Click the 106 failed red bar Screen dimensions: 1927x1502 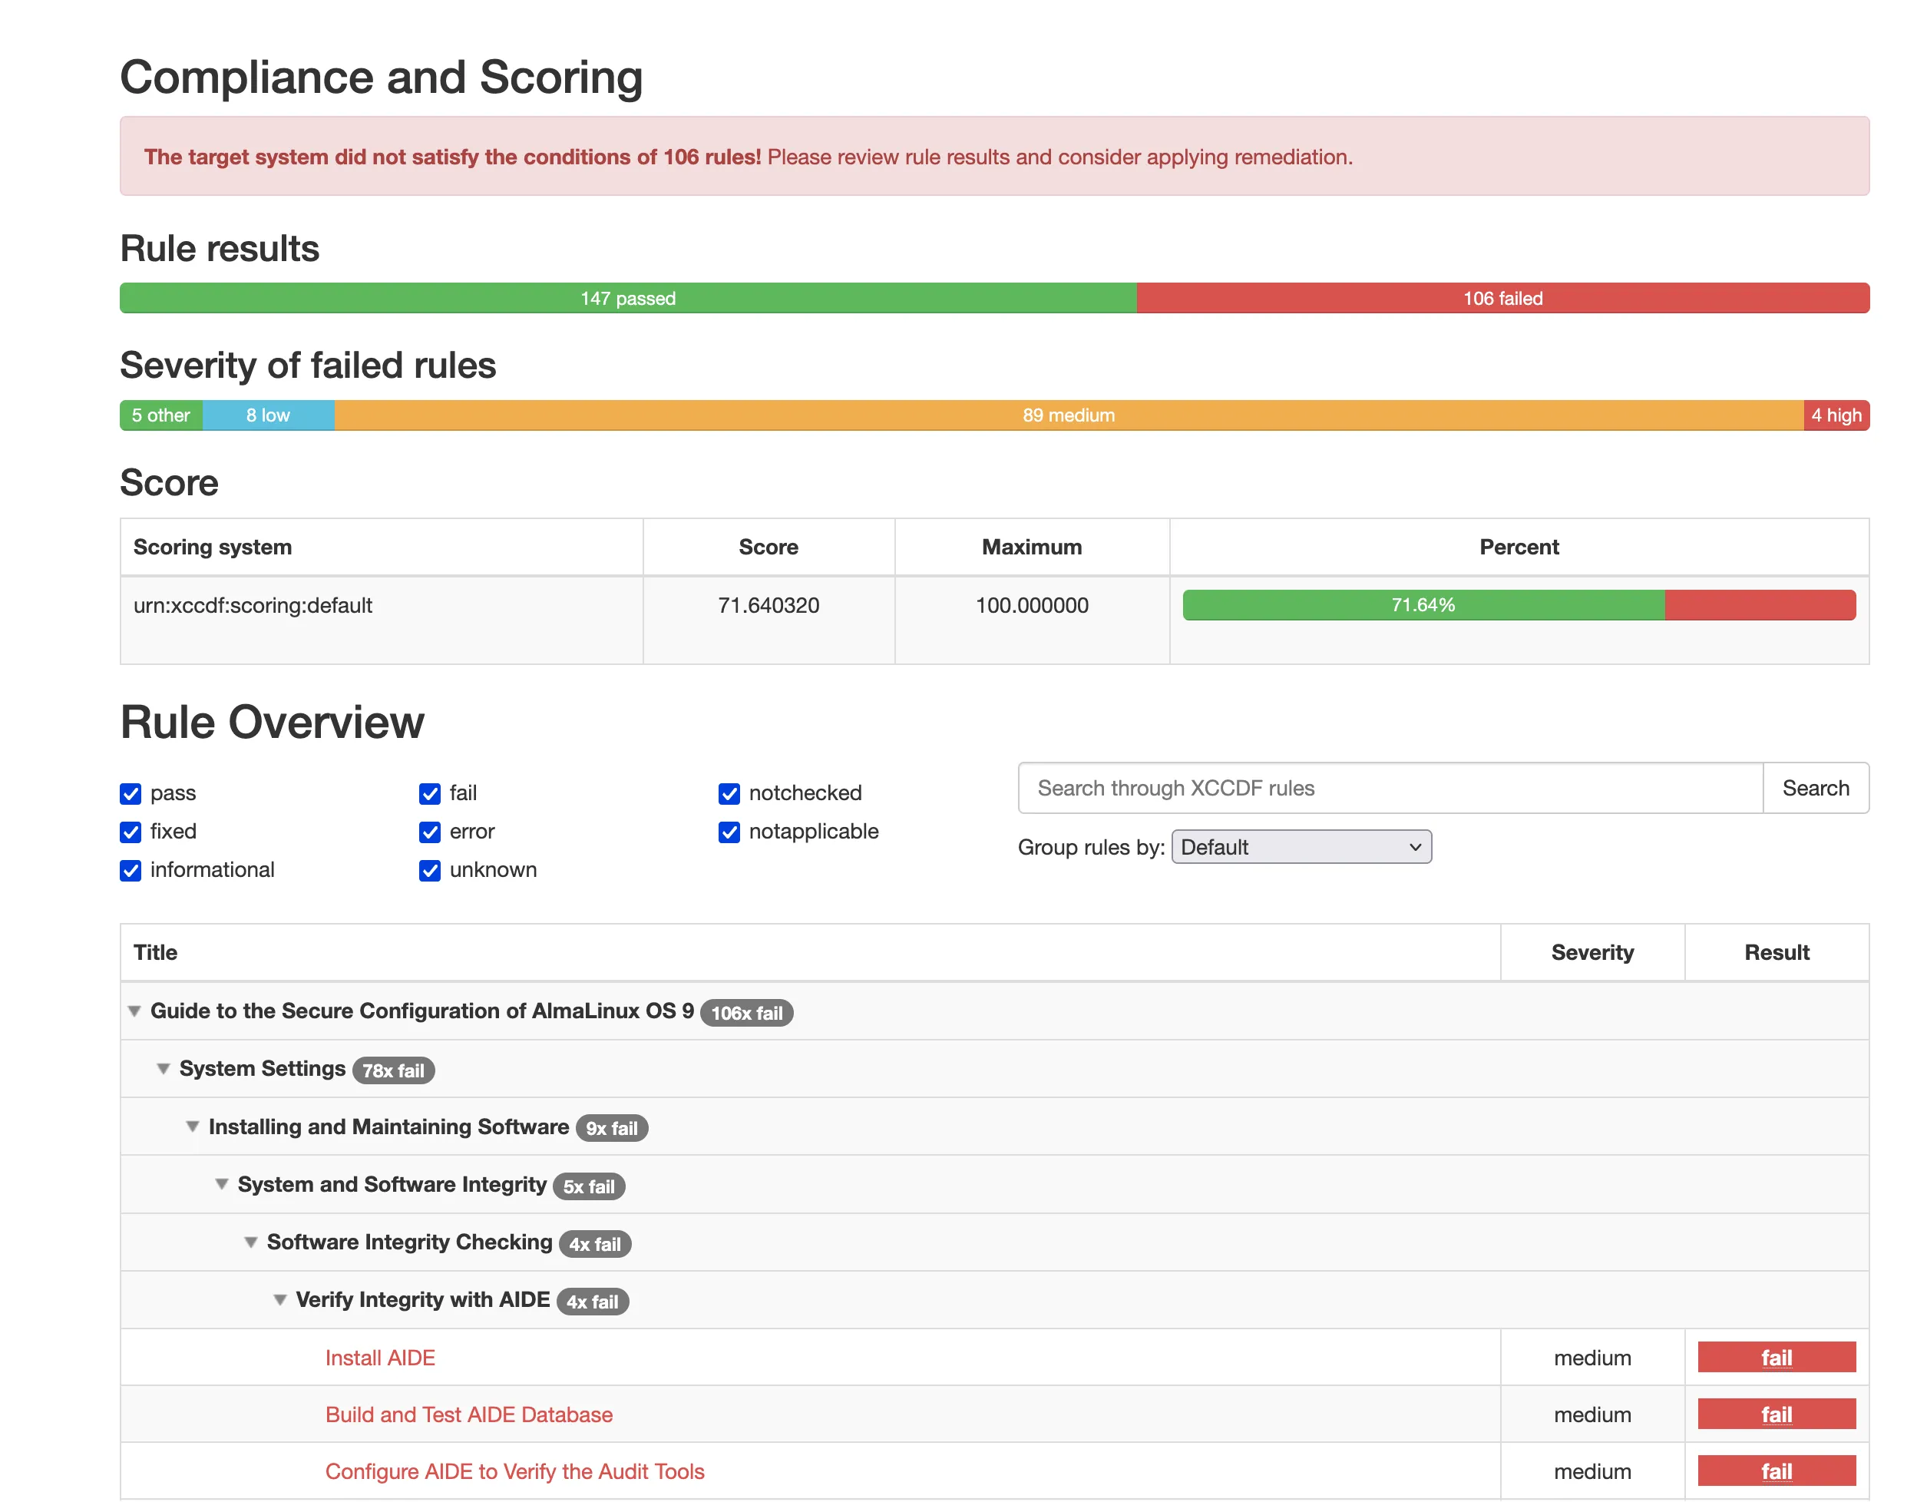(1502, 298)
